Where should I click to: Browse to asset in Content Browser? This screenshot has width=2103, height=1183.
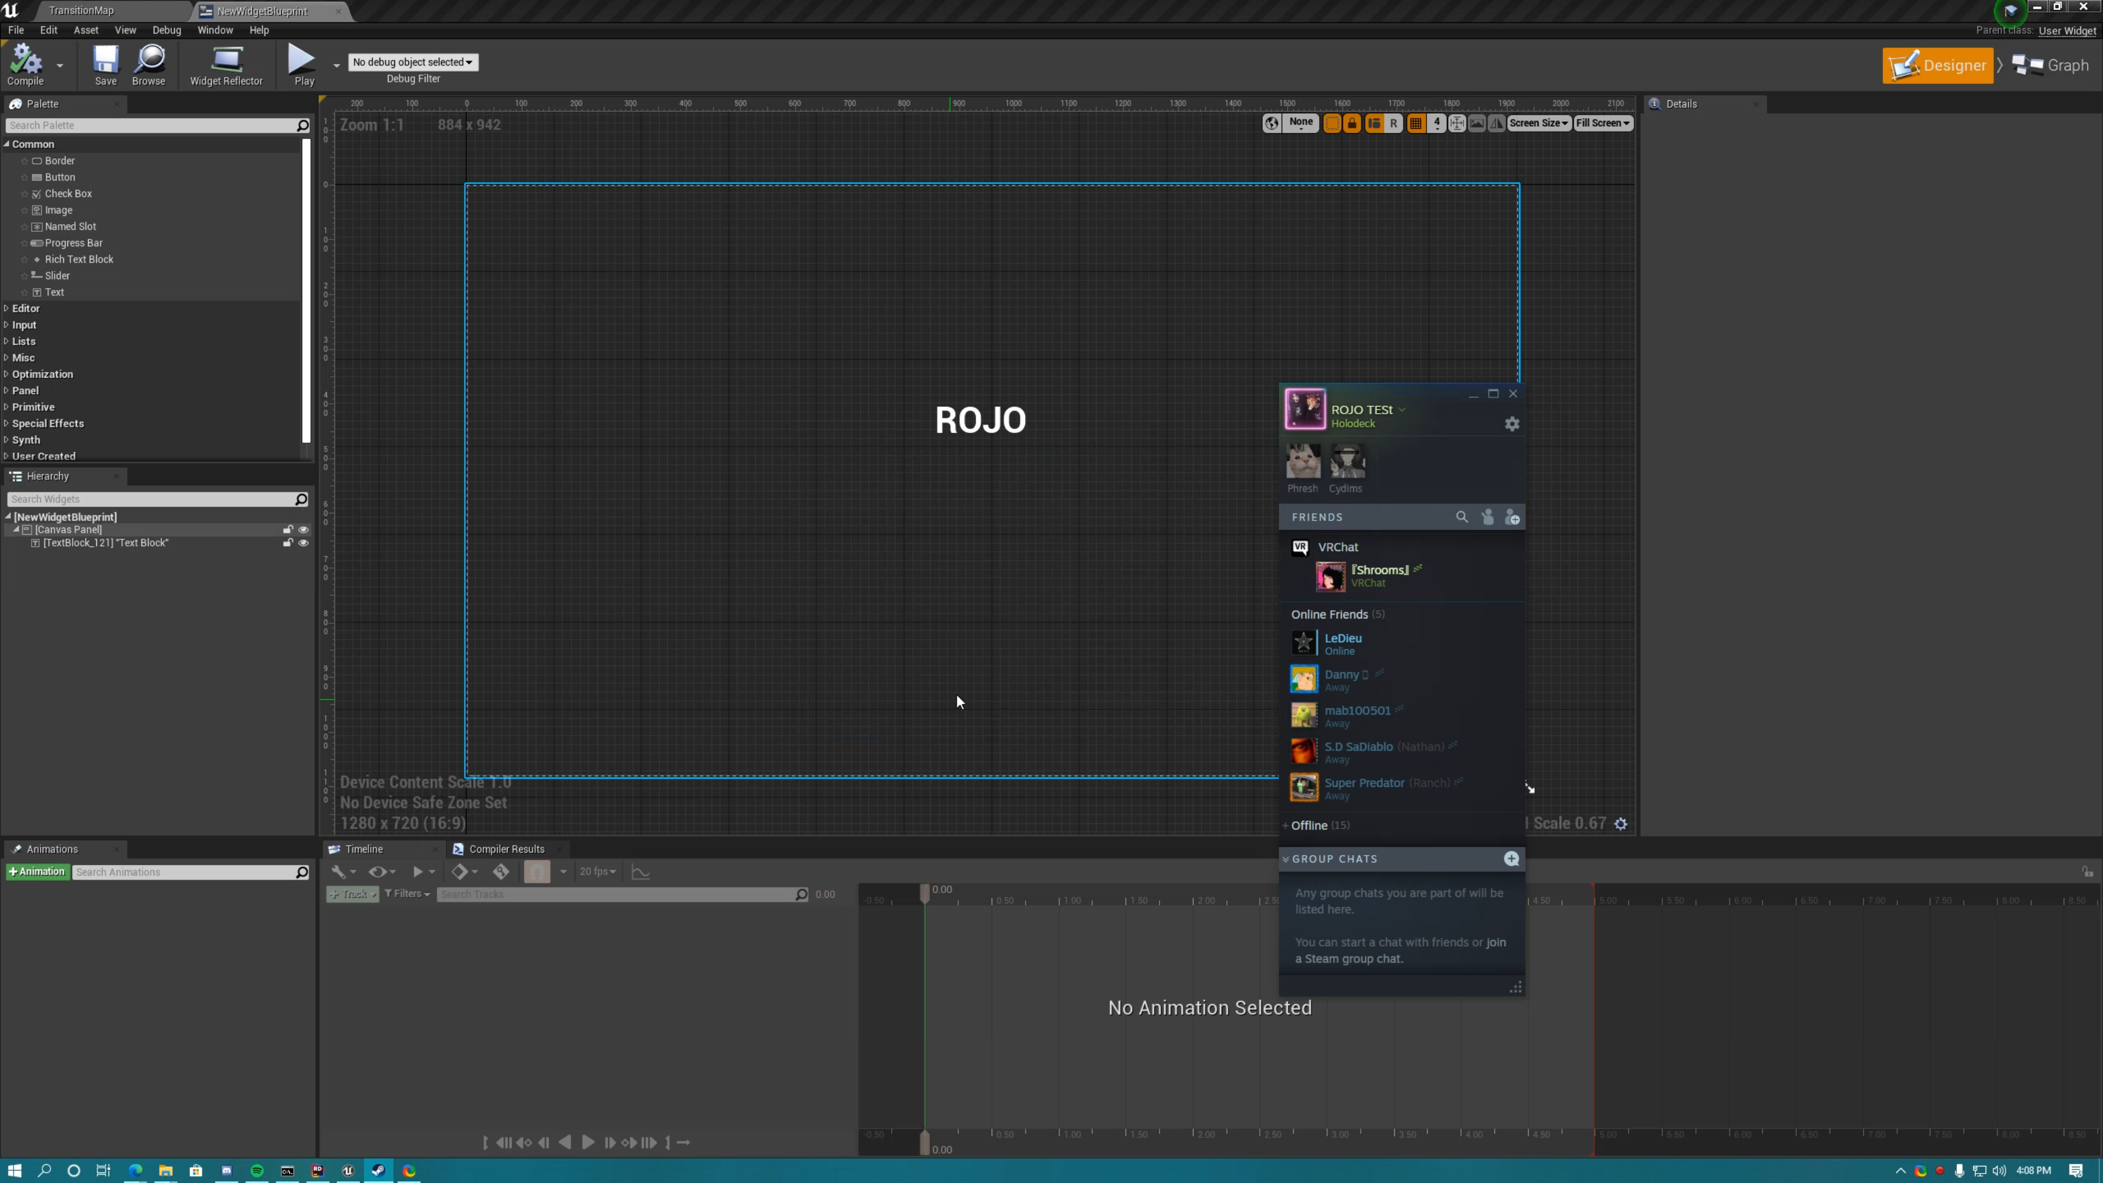148,65
